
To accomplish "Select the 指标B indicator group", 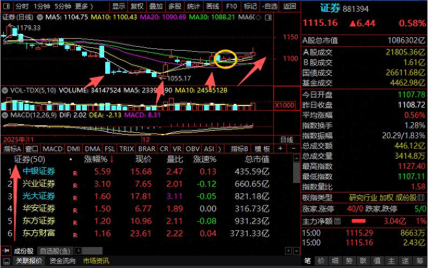I will pyautogui.click(x=240, y=149).
